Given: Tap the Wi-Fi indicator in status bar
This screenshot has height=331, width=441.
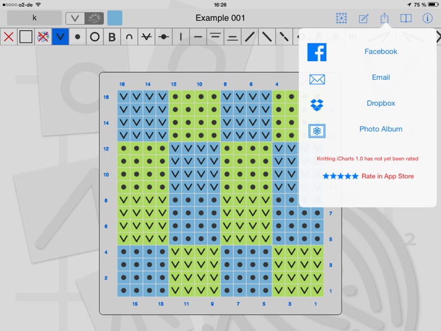Looking at the screenshot, I should (38, 5).
